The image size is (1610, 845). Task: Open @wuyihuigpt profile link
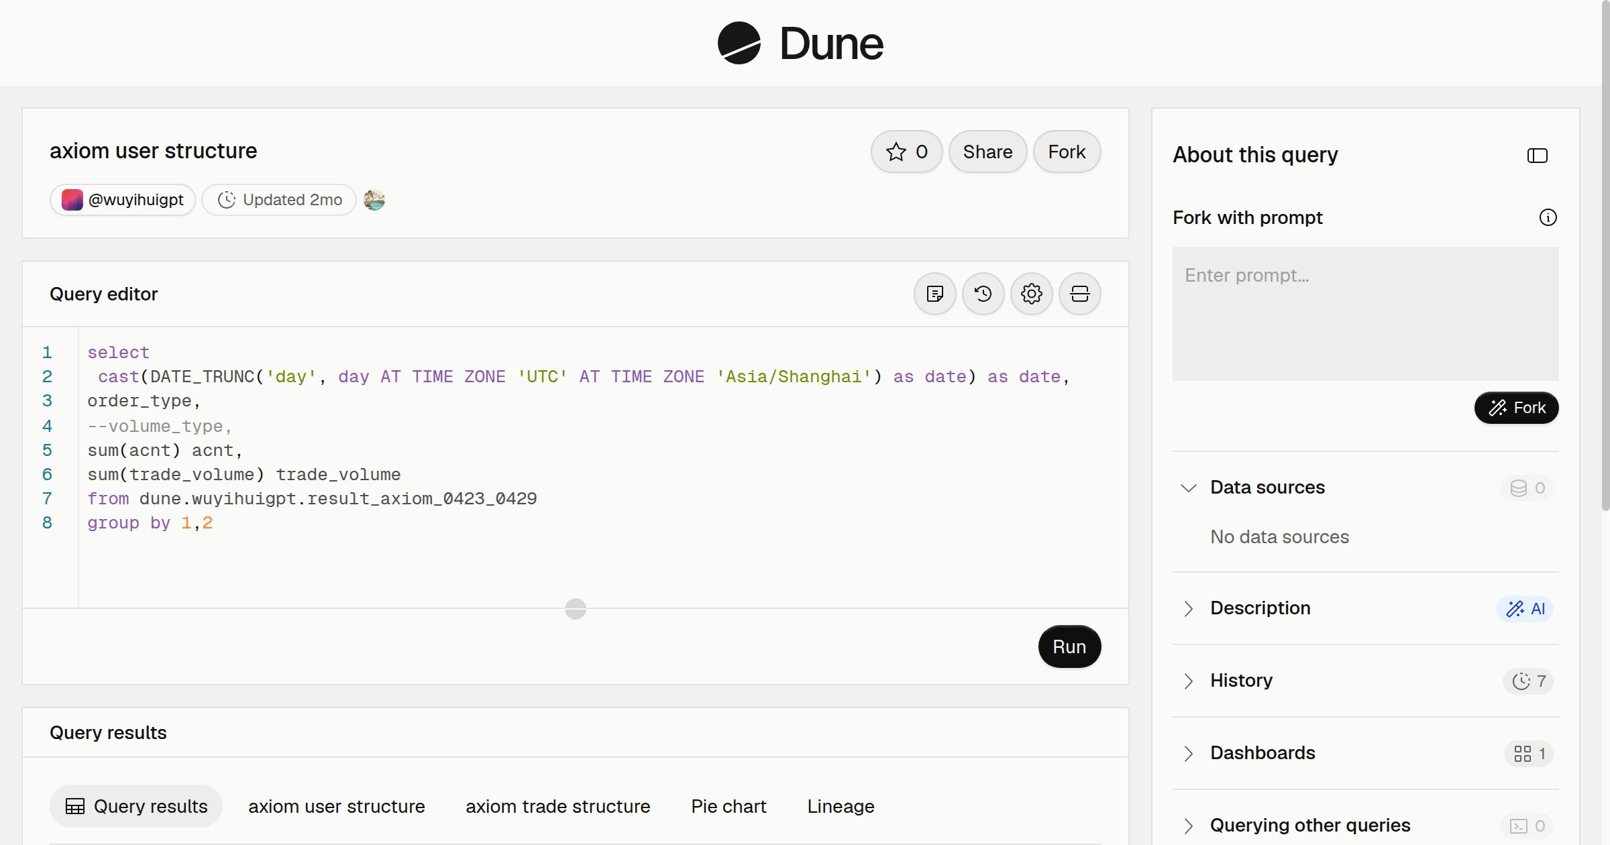(x=123, y=200)
